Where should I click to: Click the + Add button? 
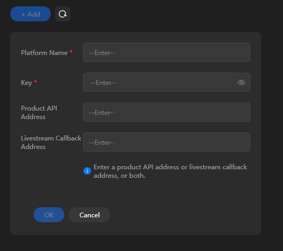30,14
